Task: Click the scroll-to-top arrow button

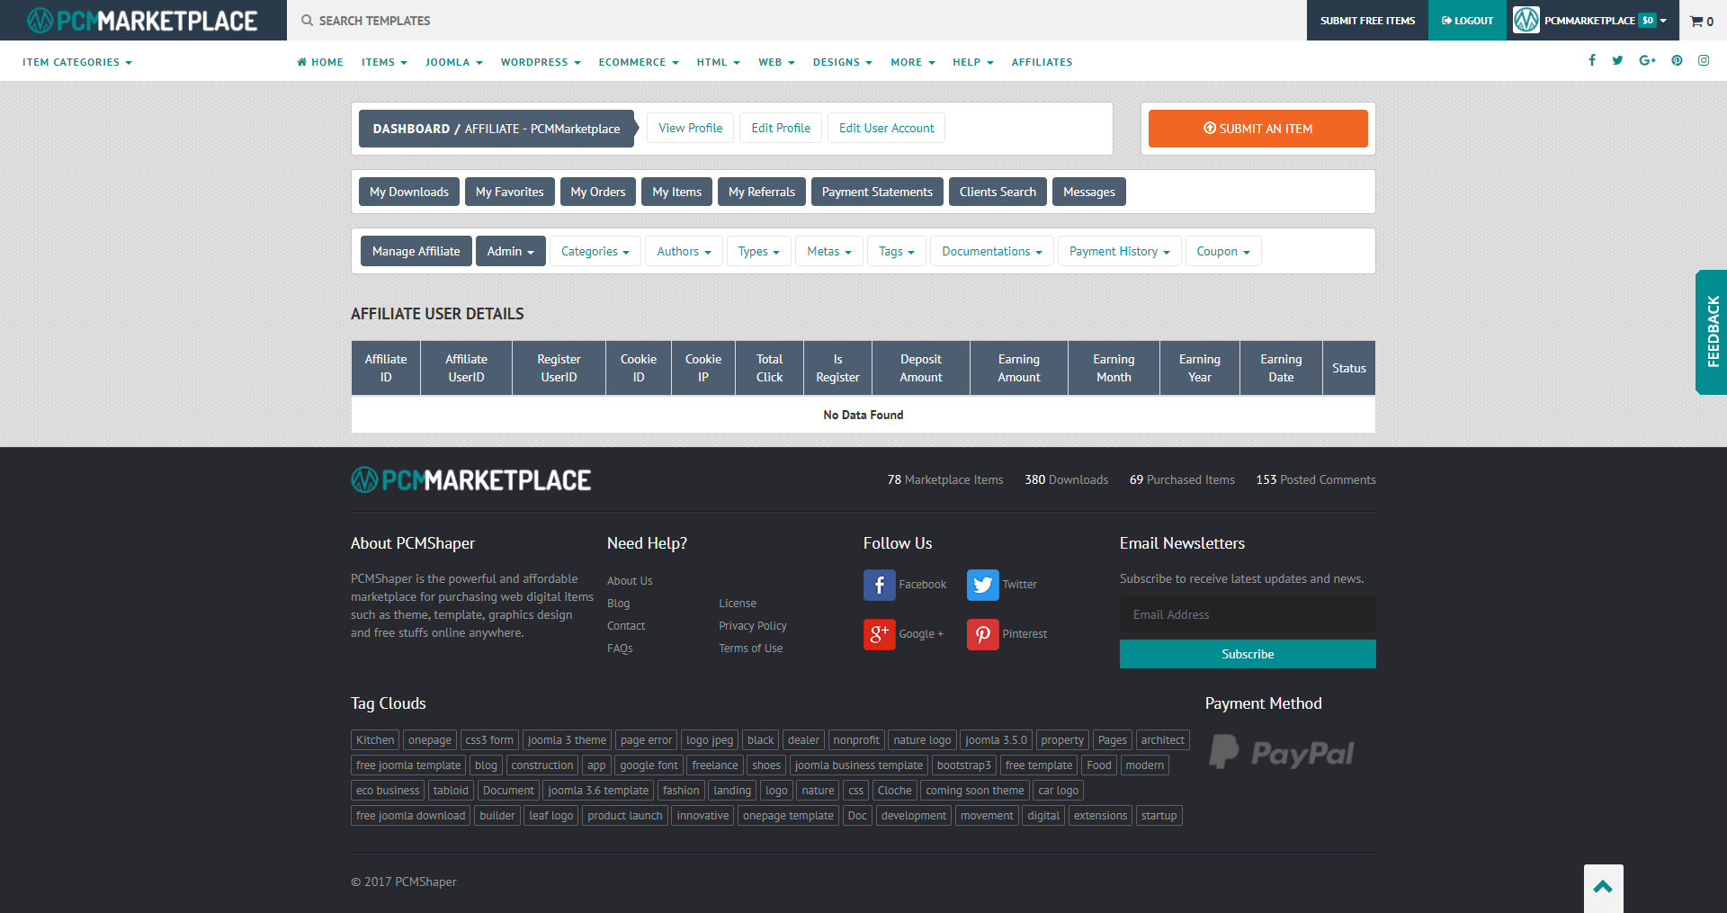Action: (x=1603, y=888)
